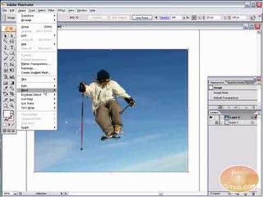Open tracing presets dropdown arrow
This screenshot has height=197, width=263.
pos(156,18)
